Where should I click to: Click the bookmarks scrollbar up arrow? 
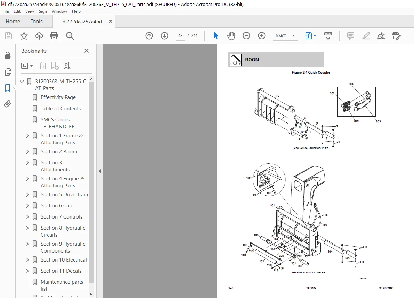[x=91, y=79]
